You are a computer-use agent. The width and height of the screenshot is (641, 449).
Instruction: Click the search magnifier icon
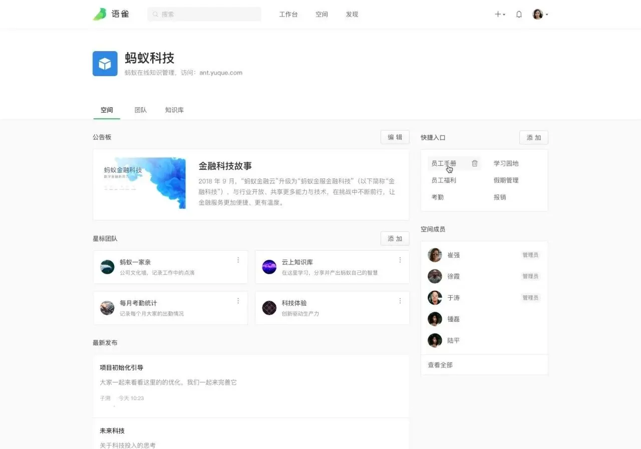tap(155, 15)
